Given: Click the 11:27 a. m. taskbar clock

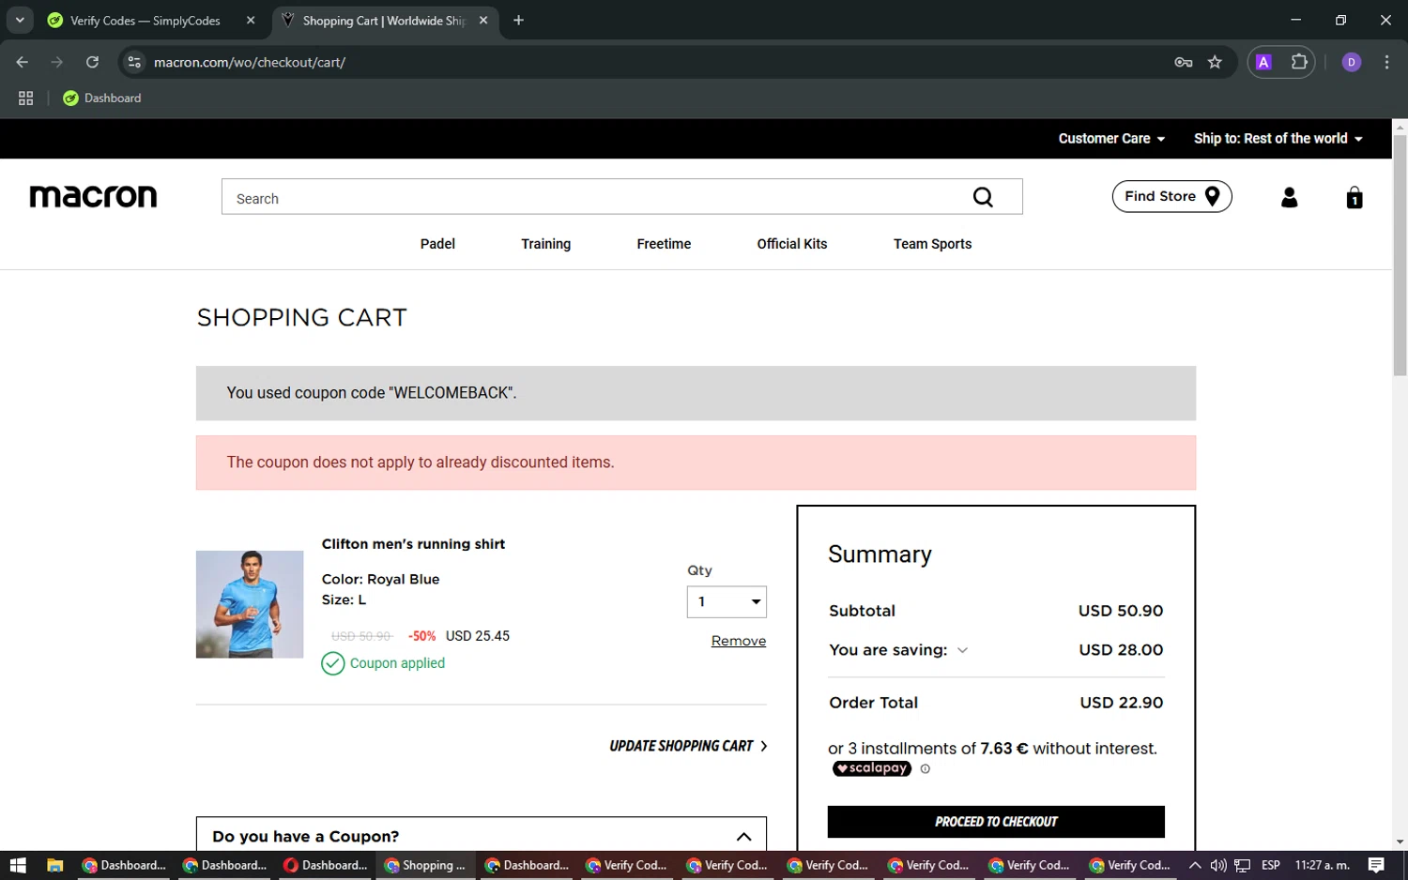Looking at the screenshot, I should (1322, 865).
